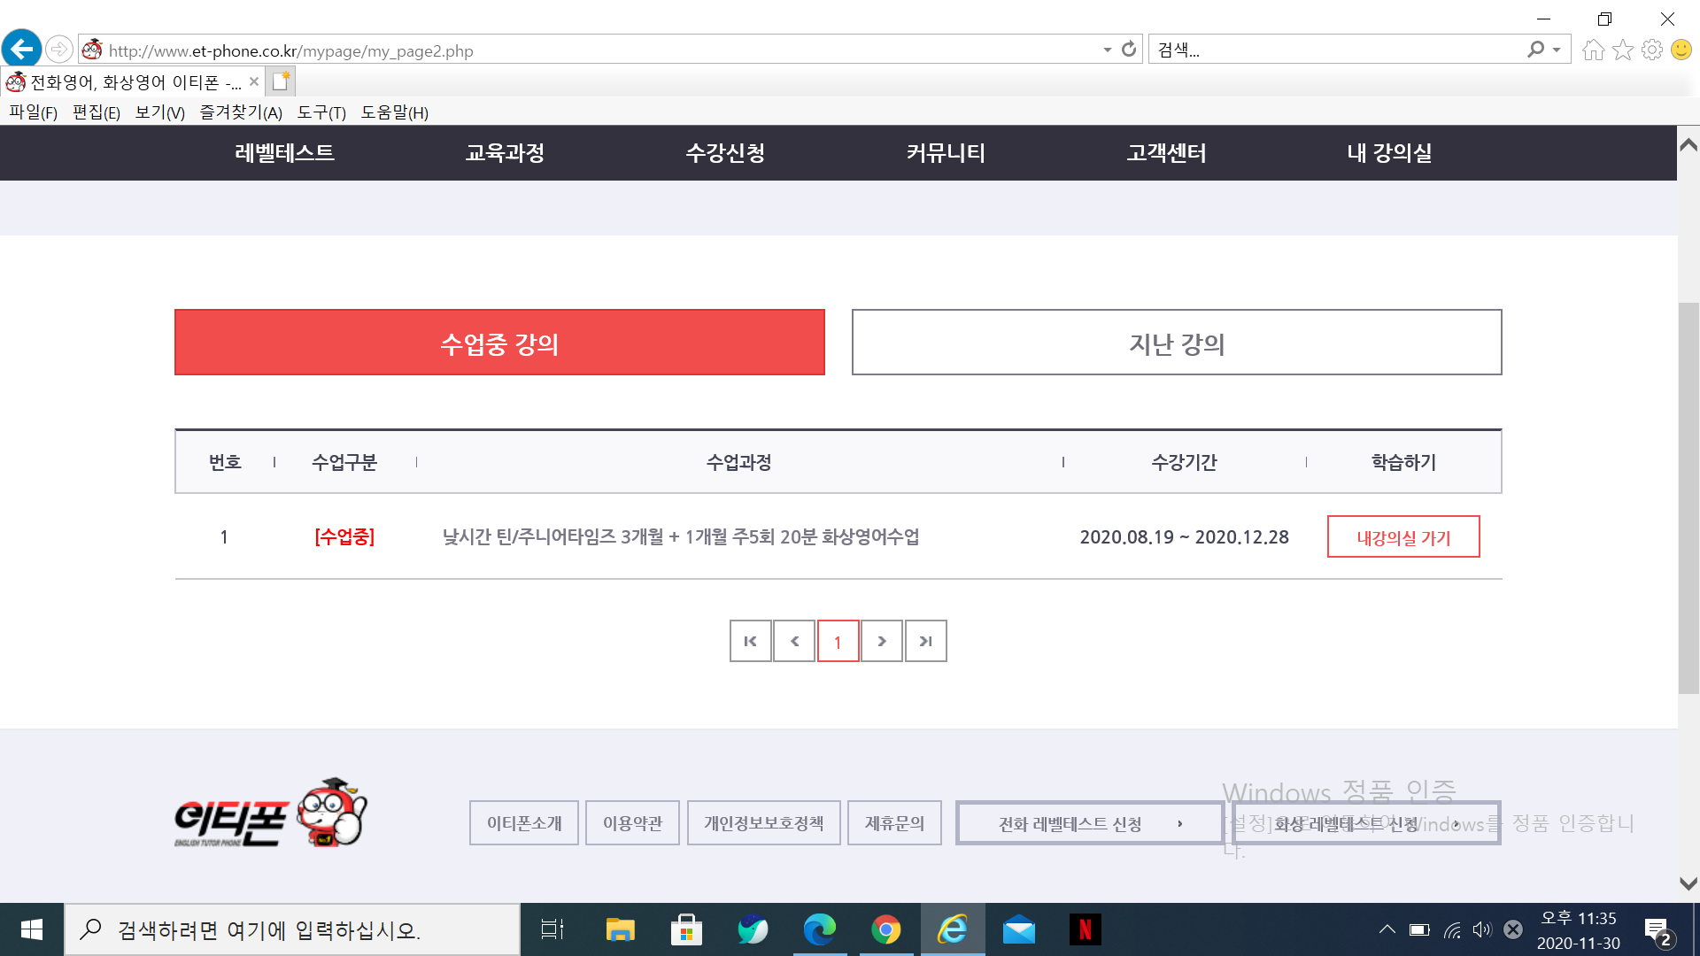Go to IE home page icon
Viewport: 1700px width, 956px height.
(1593, 50)
